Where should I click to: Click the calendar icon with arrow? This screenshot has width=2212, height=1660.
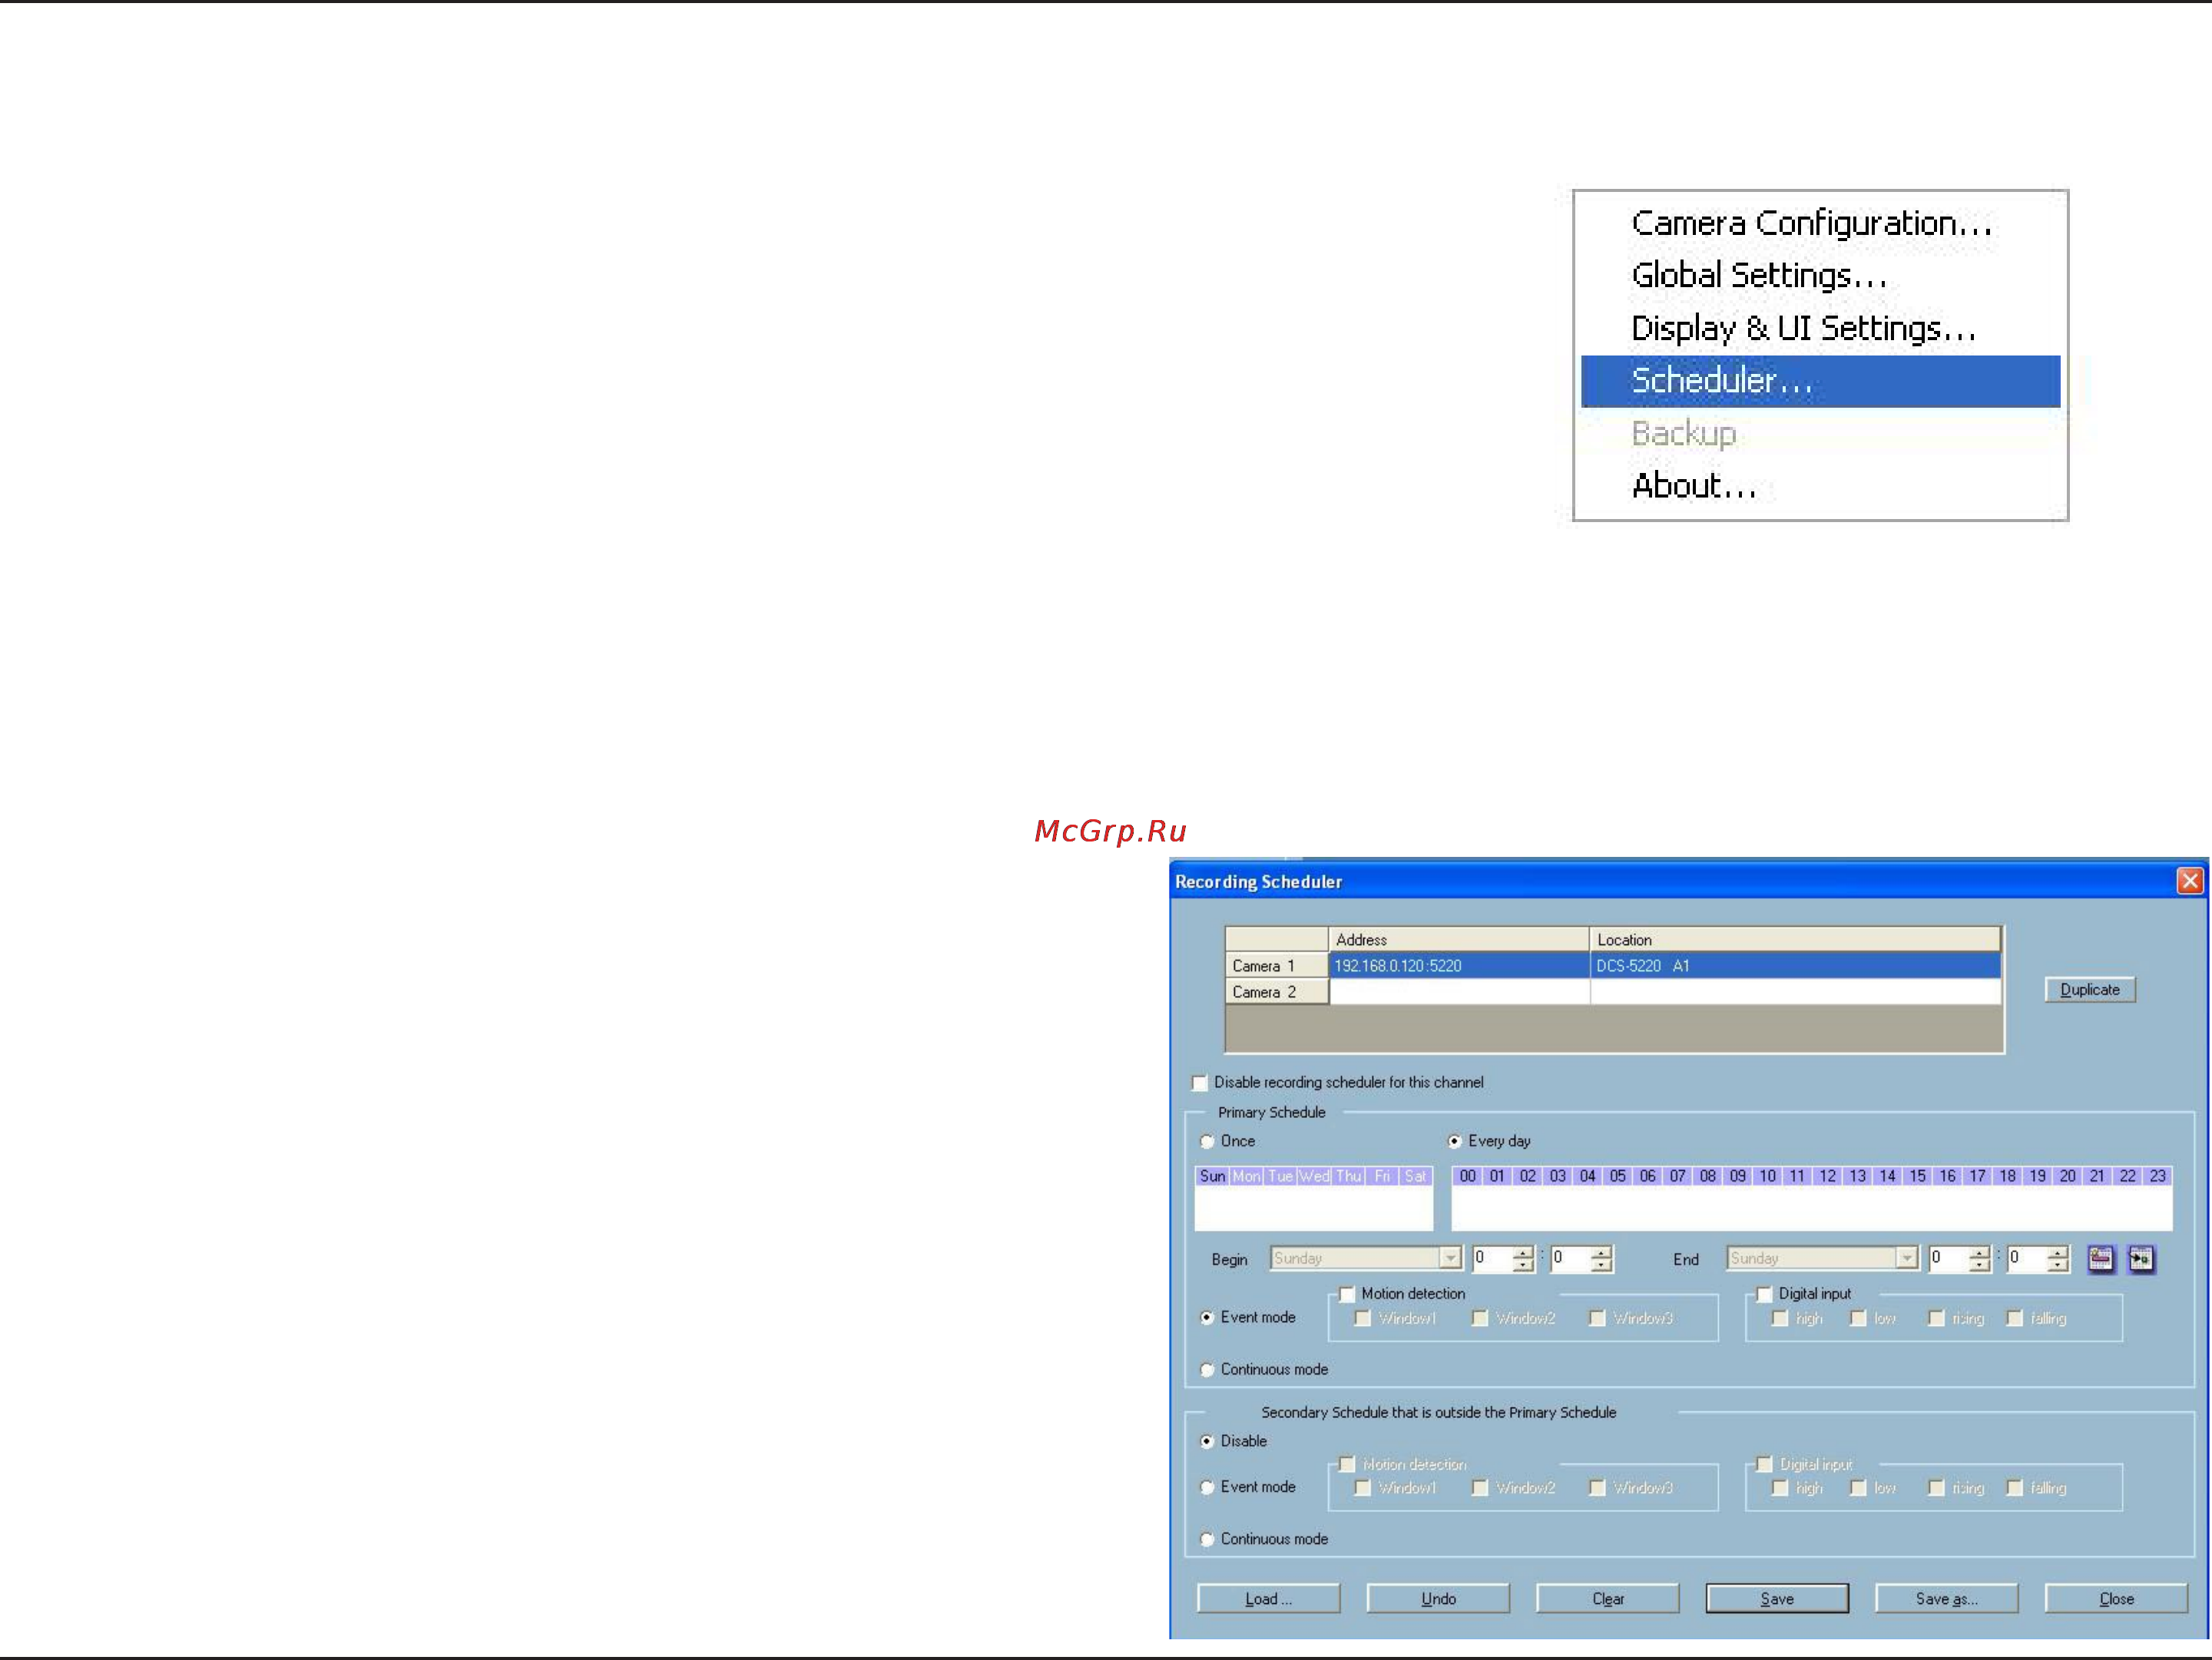point(2141,1259)
